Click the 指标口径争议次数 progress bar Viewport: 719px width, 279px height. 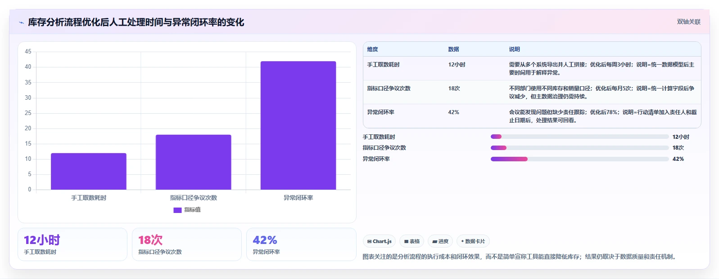[x=579, y=148]
